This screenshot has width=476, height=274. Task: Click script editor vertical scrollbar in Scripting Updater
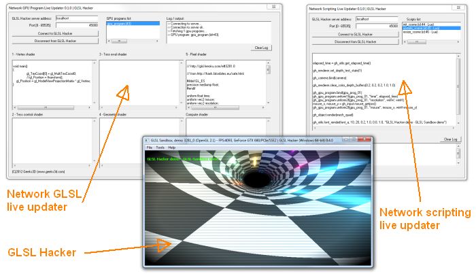(458, 90)
